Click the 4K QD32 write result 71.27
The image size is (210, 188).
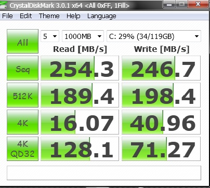click(x=161, y=149)
